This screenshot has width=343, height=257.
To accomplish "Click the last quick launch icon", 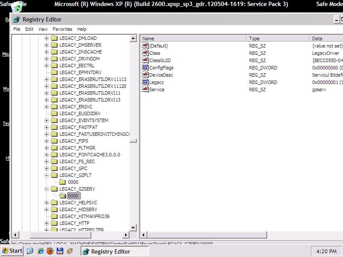I will (x=70, y=251).
